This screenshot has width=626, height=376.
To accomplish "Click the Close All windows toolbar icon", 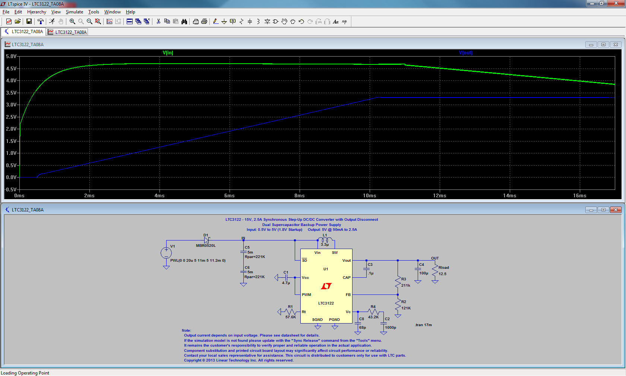I will [147, 22].
